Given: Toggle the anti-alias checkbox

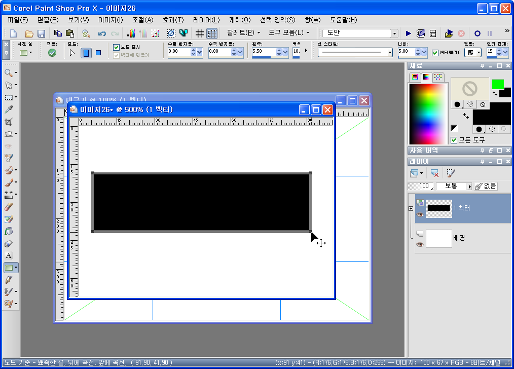Looking at the screenshot, I should coord(435,53).
